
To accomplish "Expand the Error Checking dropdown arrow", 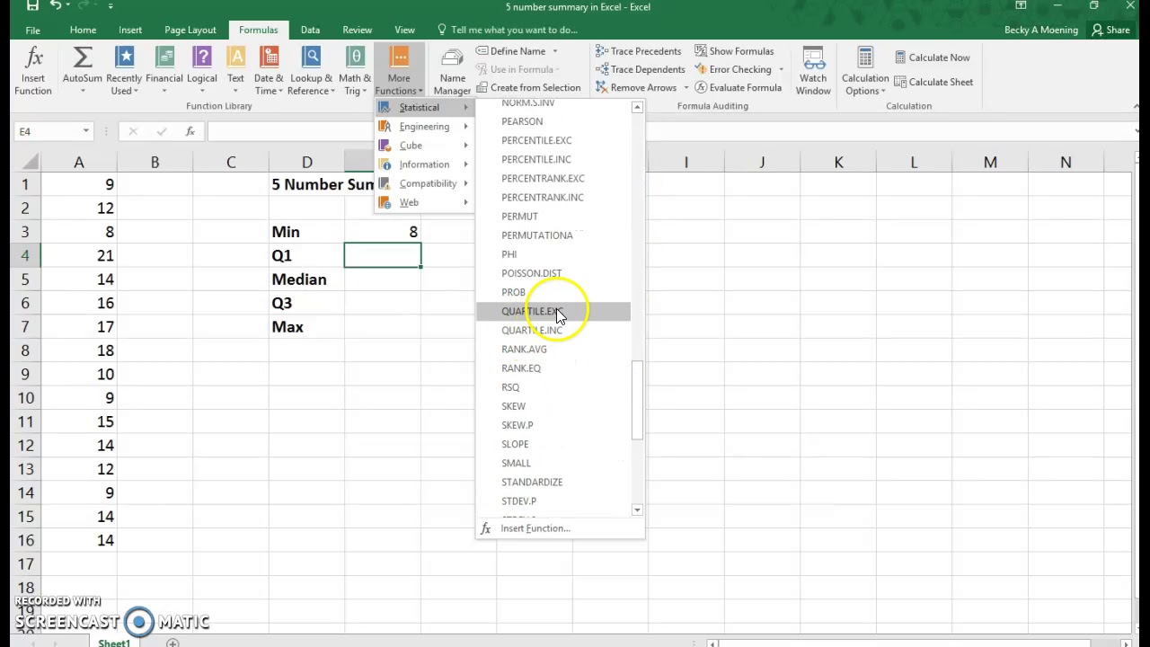I will tap(781, 69).
